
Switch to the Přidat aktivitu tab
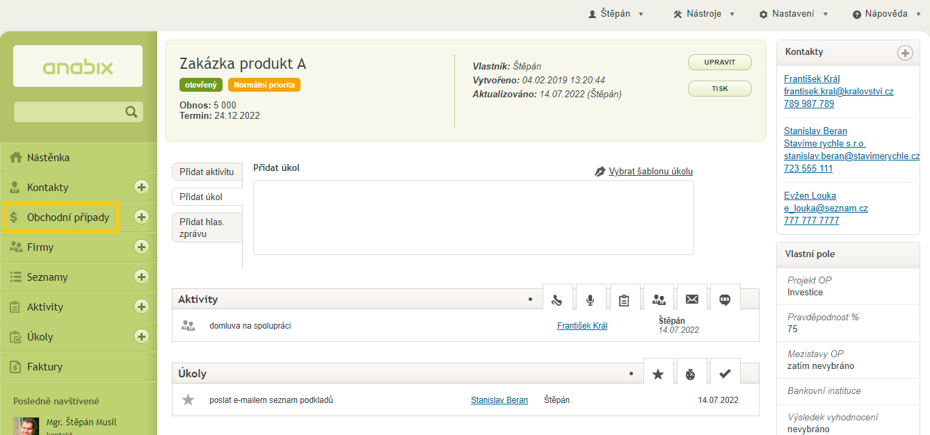(207, 172)
